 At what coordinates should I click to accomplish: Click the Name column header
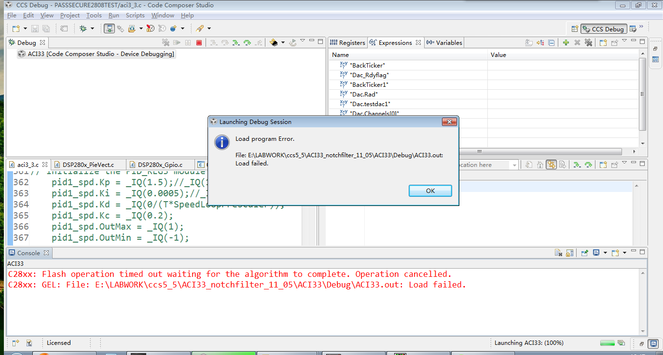[x=408, y=55]
